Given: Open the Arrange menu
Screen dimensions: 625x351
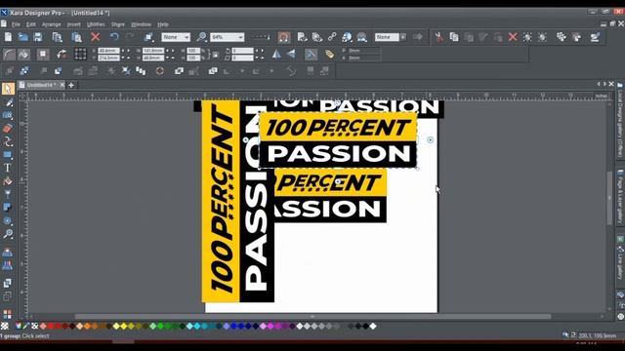Looking at the screenshot, I should click(x=51, y=24).
